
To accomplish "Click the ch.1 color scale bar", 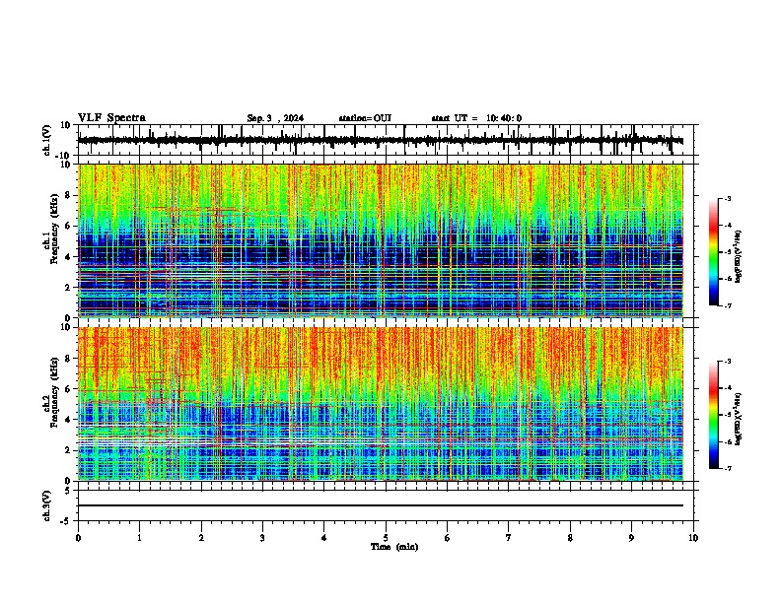I will tap(714, 252).
